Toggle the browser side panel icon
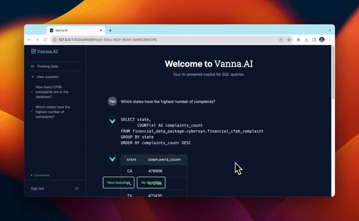359x221 pixels. tap(314, 40)
